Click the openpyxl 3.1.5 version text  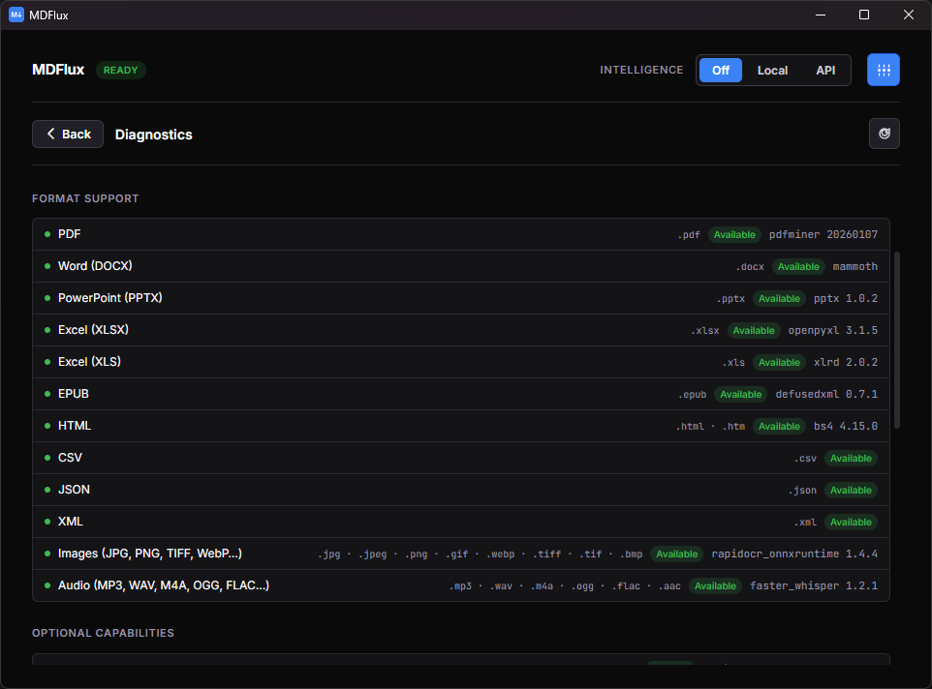pyautogui.click(x=833, y=331)
